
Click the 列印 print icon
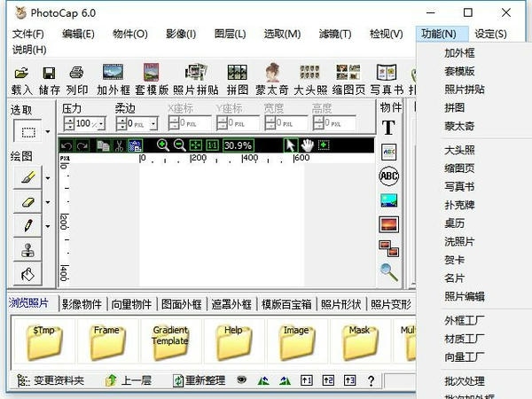pos(76,73)
